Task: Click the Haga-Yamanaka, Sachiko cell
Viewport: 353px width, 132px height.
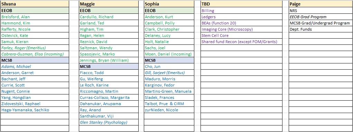Action: [35, 110]
